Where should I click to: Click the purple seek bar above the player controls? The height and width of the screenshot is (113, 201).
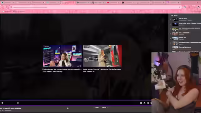(76, 100)
